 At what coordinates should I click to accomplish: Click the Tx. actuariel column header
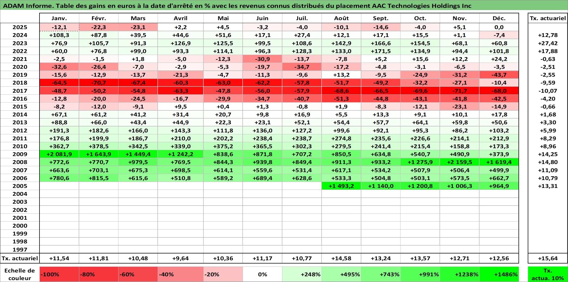click(x=548, y=18)
